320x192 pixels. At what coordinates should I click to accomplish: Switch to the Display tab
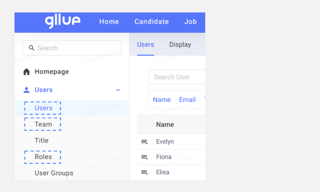(180, 44)
